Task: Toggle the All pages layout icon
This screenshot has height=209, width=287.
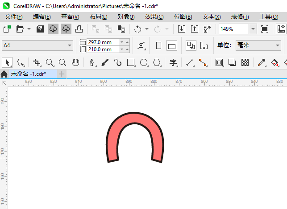Action: tap(191, 45)
